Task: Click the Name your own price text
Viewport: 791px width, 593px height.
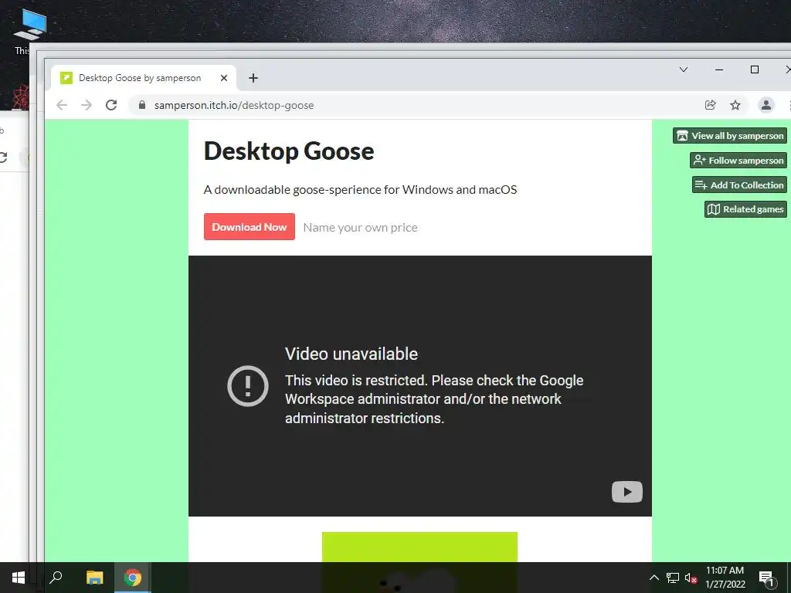Action: pyautogui.click(x=360, y=228)
